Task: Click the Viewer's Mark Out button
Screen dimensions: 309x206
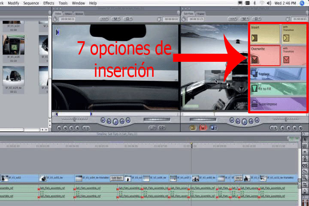Action: click(88, 128)
